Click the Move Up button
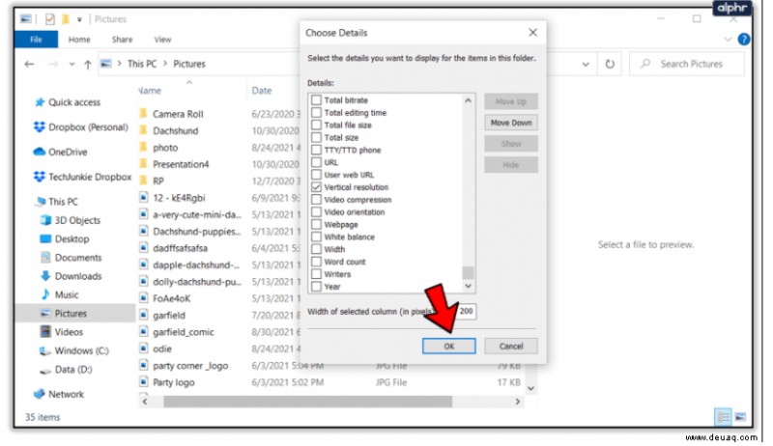 coord(511,101)
